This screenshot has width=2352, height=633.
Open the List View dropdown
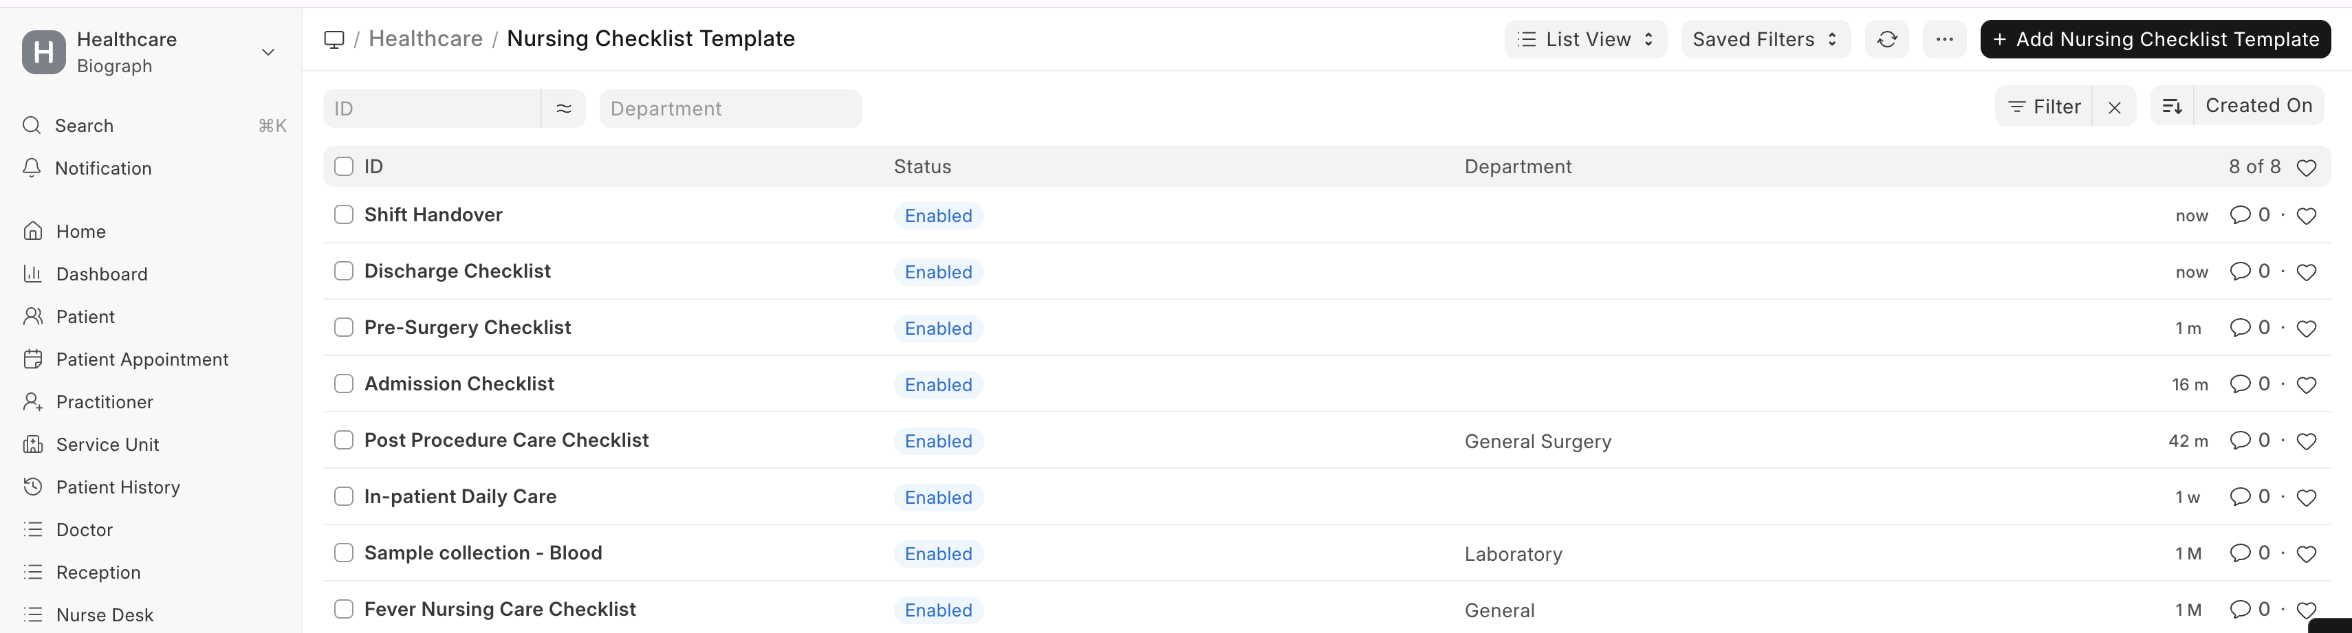(x=1585, y=39)
